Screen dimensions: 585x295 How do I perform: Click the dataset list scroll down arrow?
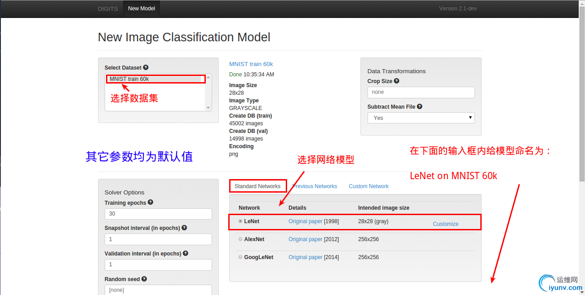[x=208, y=108]
